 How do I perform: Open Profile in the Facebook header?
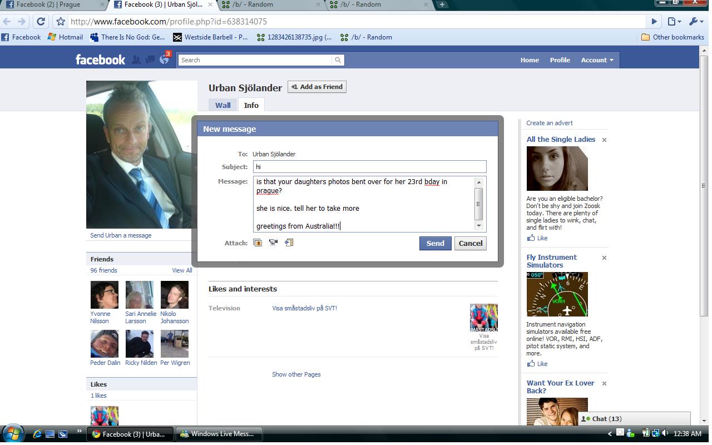click(x=560, y=60)
